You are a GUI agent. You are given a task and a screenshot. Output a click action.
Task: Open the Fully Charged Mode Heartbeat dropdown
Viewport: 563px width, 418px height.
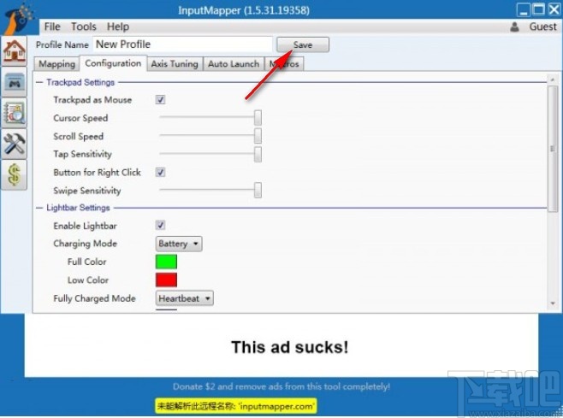[185, 298]
